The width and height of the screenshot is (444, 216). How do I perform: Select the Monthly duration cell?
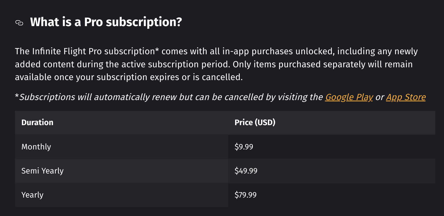[x=36, y=147]
